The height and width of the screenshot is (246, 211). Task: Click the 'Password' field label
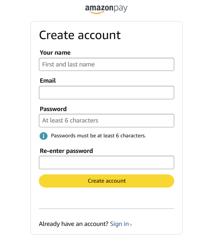(53, 109)
